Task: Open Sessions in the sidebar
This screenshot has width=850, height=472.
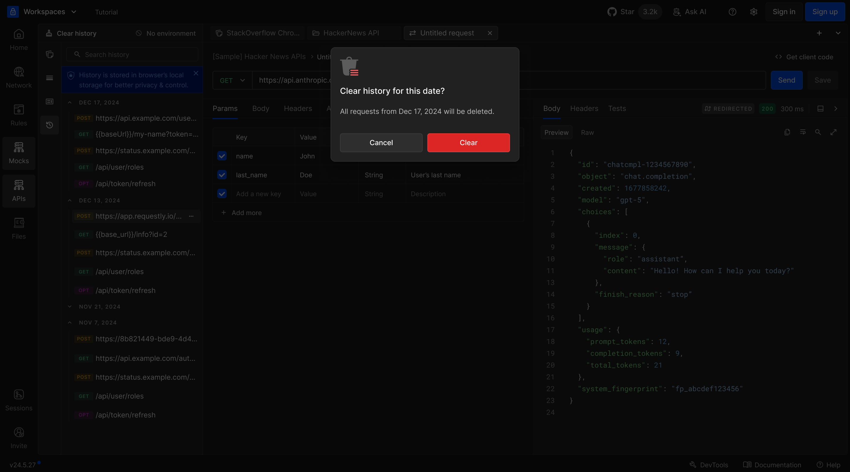Action: (x=19, y=400)
